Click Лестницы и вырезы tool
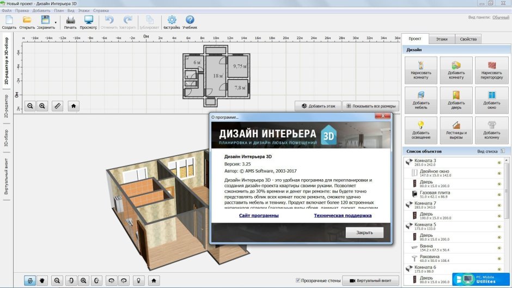512x288 pixels. point(456,130)
